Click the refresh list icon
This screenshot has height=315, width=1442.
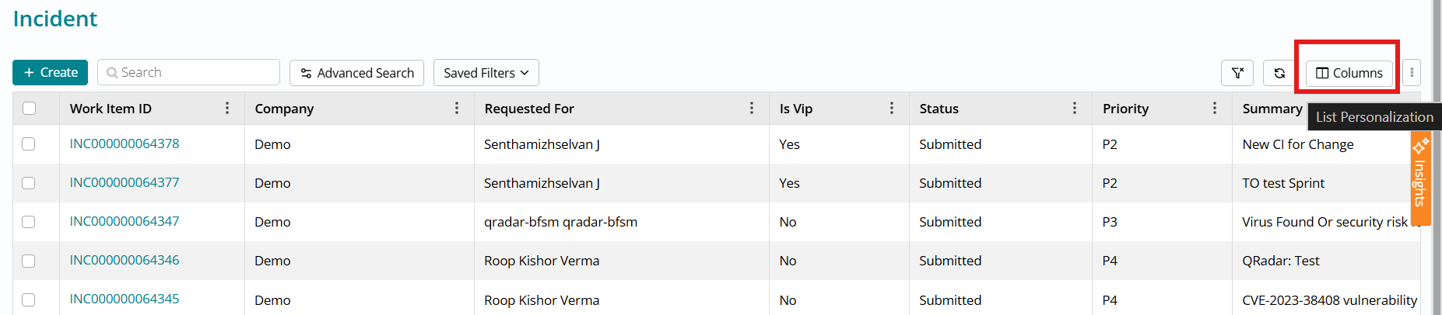pos(1279,73)
